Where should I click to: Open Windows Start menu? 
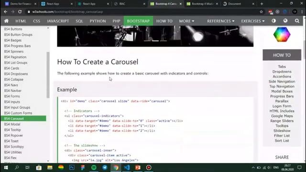click(6, 168)
